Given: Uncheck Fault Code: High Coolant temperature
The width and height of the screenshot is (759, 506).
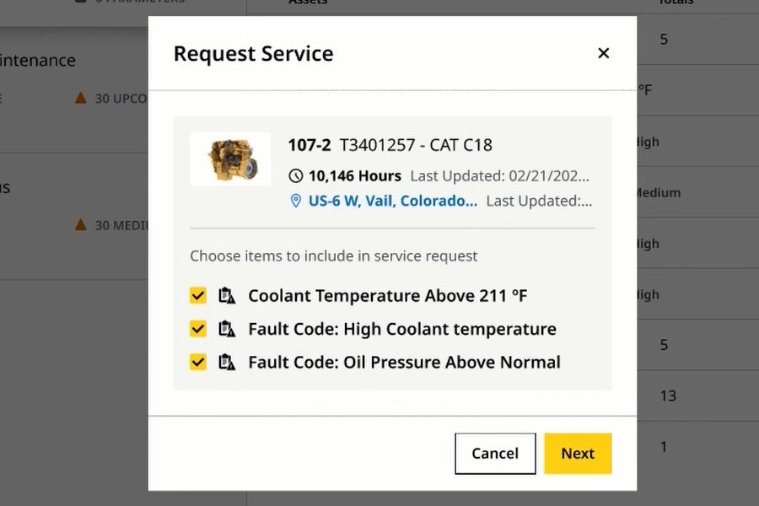Looking at the screenshot, I should (197, 329).
